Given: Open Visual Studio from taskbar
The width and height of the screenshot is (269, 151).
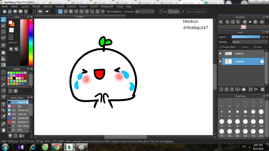Looking at the screenshot, I should [x=20, y=147].
